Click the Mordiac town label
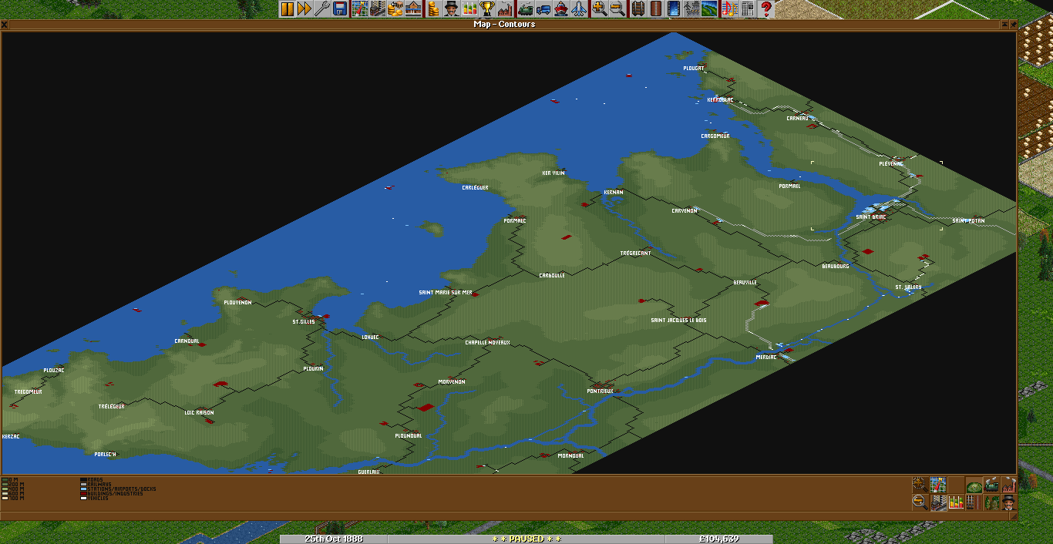The image size is (1053, 544). pos(766,357)
